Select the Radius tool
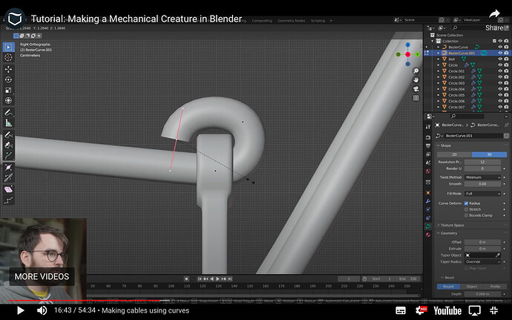512x320 pixels. pos(8,167)
